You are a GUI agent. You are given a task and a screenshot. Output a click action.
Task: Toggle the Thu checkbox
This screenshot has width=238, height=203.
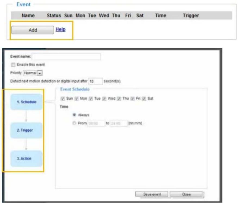119,99
